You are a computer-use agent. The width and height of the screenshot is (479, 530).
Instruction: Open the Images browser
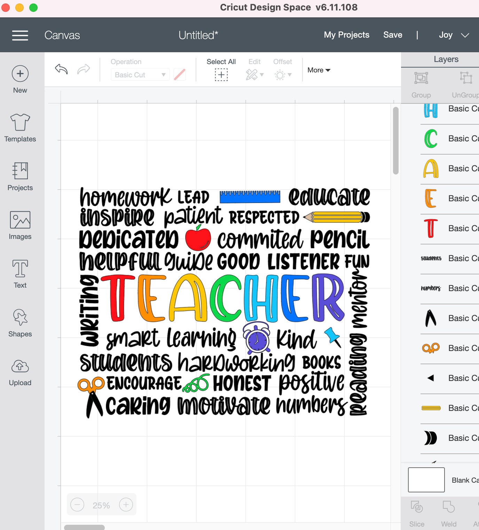pyautogui.click(x=20, y=225)
